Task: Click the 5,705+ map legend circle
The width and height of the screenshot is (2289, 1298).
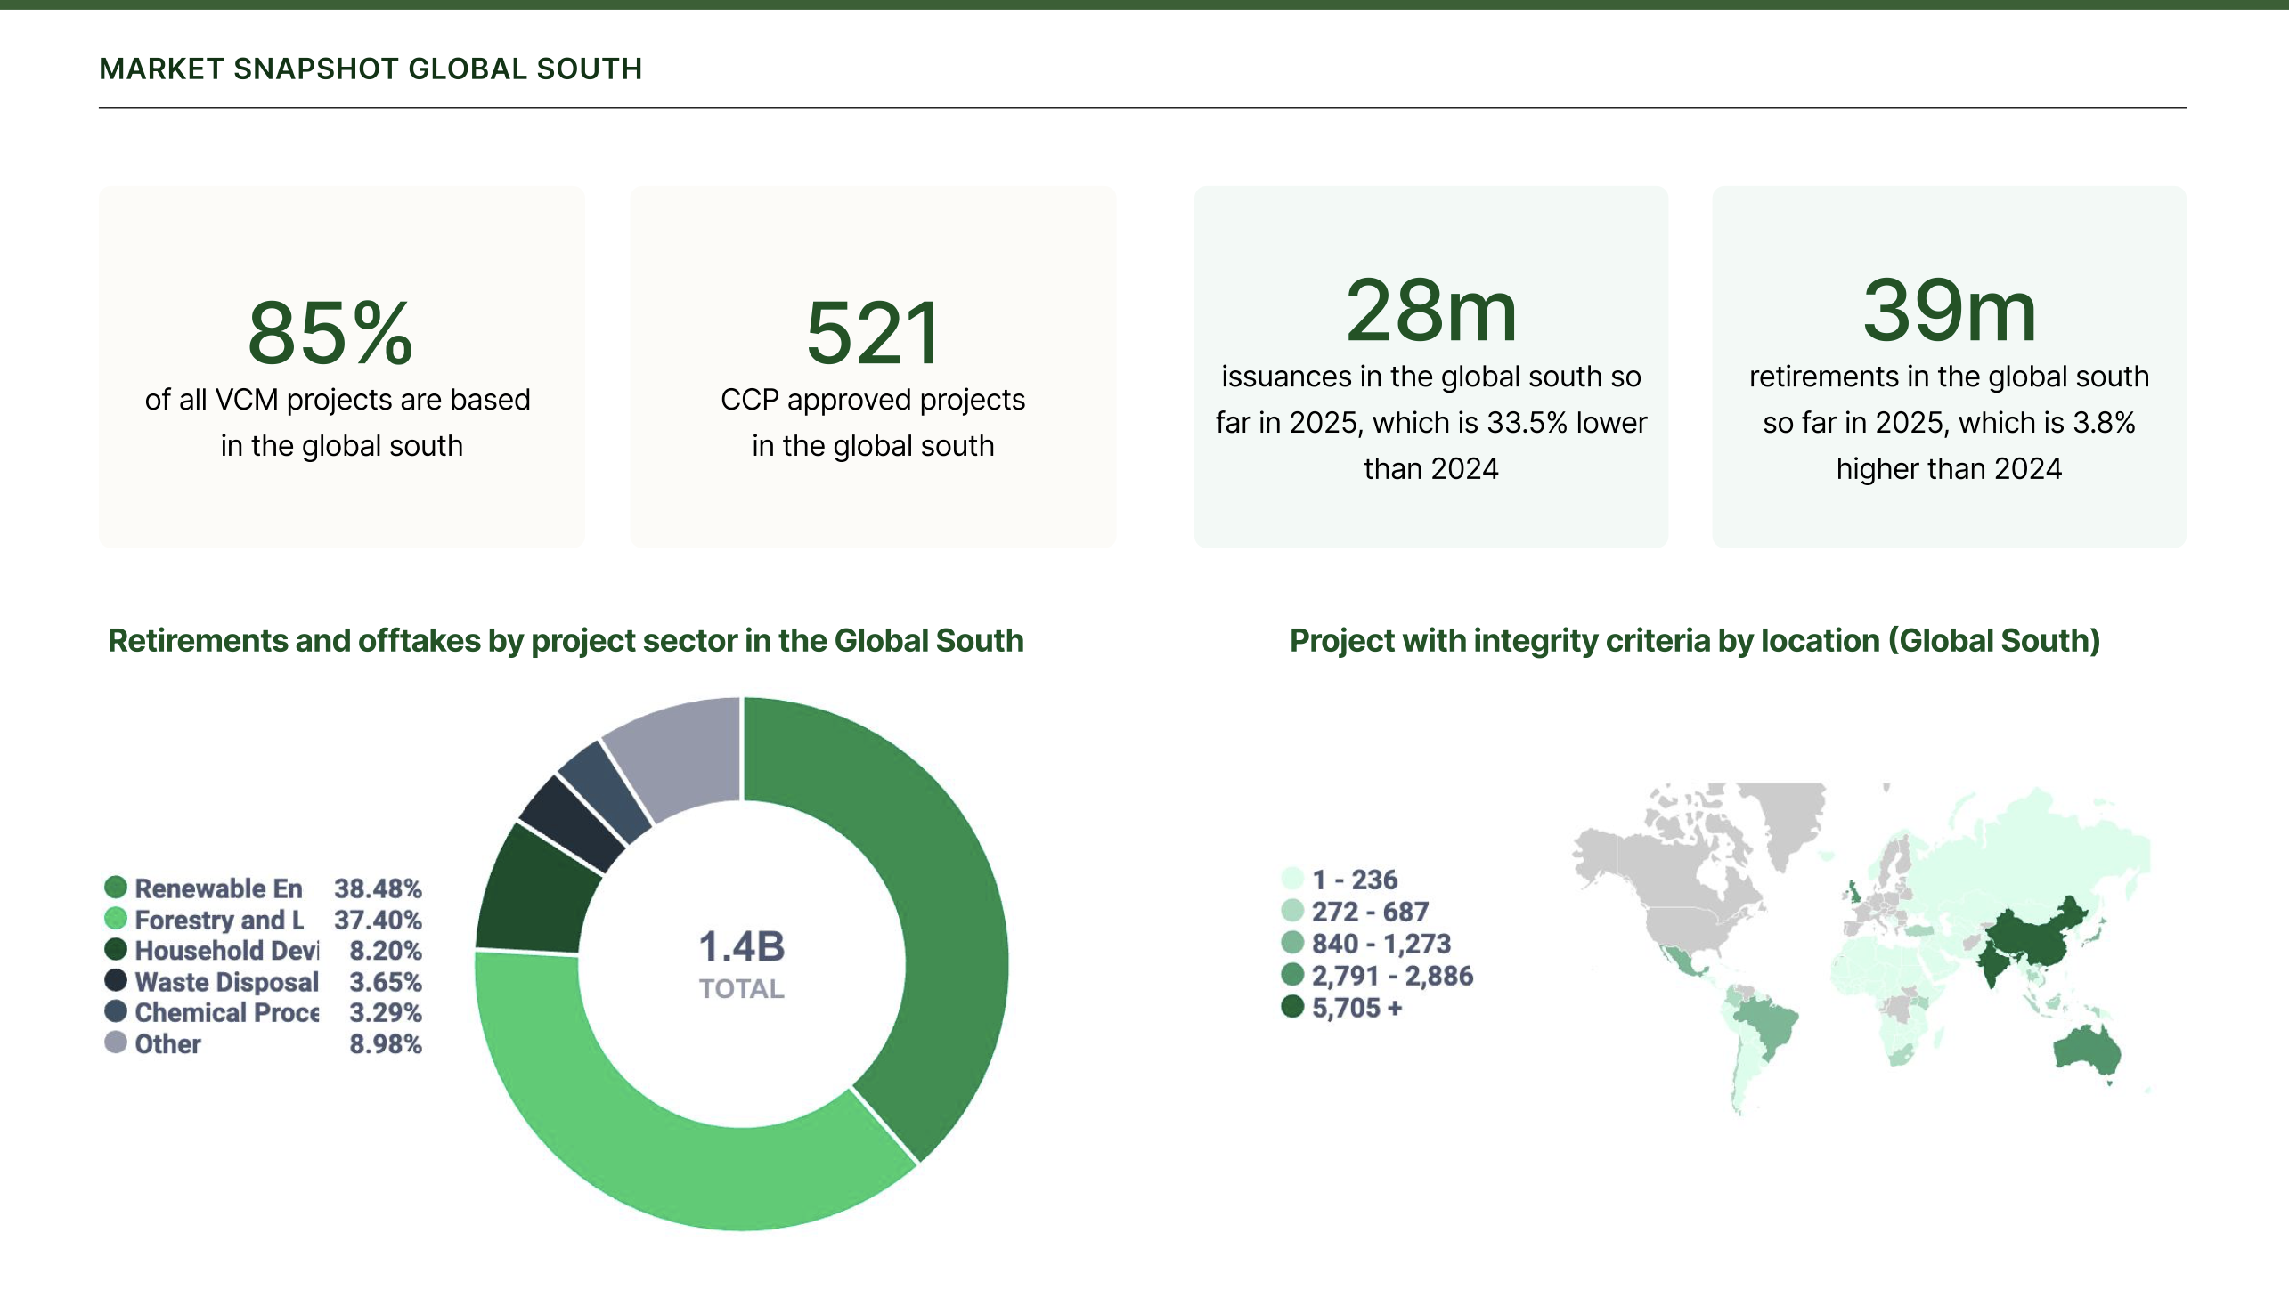Action: pos(1293,1005)
